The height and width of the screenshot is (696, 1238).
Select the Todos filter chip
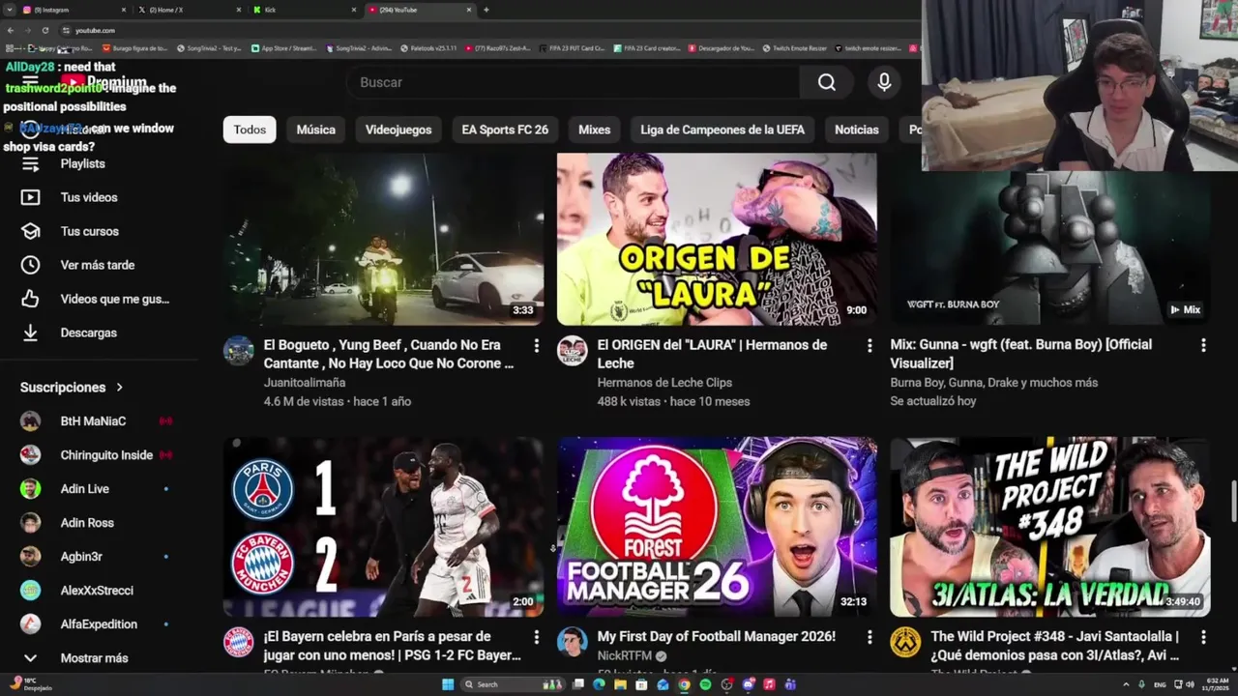[250, 130]
